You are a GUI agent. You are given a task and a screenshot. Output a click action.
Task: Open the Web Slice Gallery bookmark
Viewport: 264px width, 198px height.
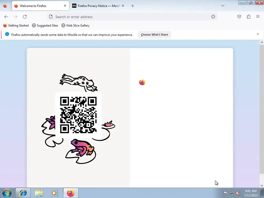pyautogui.click(x=76, y=26)
